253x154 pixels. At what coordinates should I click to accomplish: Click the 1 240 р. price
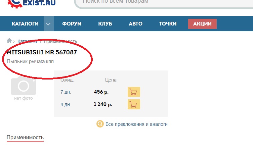pos(103,104)
